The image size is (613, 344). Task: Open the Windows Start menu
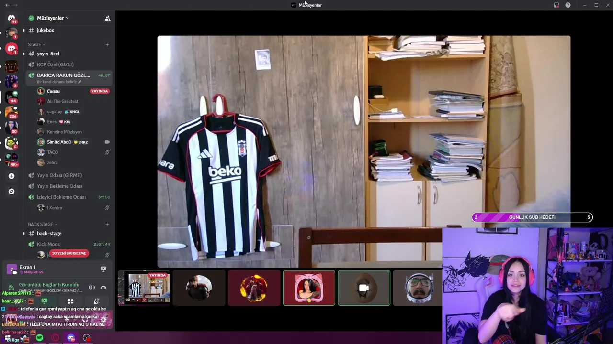8,338
